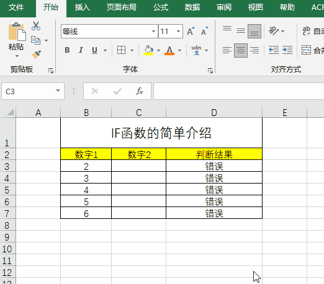Select the Format Painter brush
The height and width of the screenshot is (284, 324).
point(36,55)
